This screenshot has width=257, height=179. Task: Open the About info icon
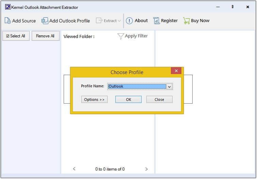129,21
